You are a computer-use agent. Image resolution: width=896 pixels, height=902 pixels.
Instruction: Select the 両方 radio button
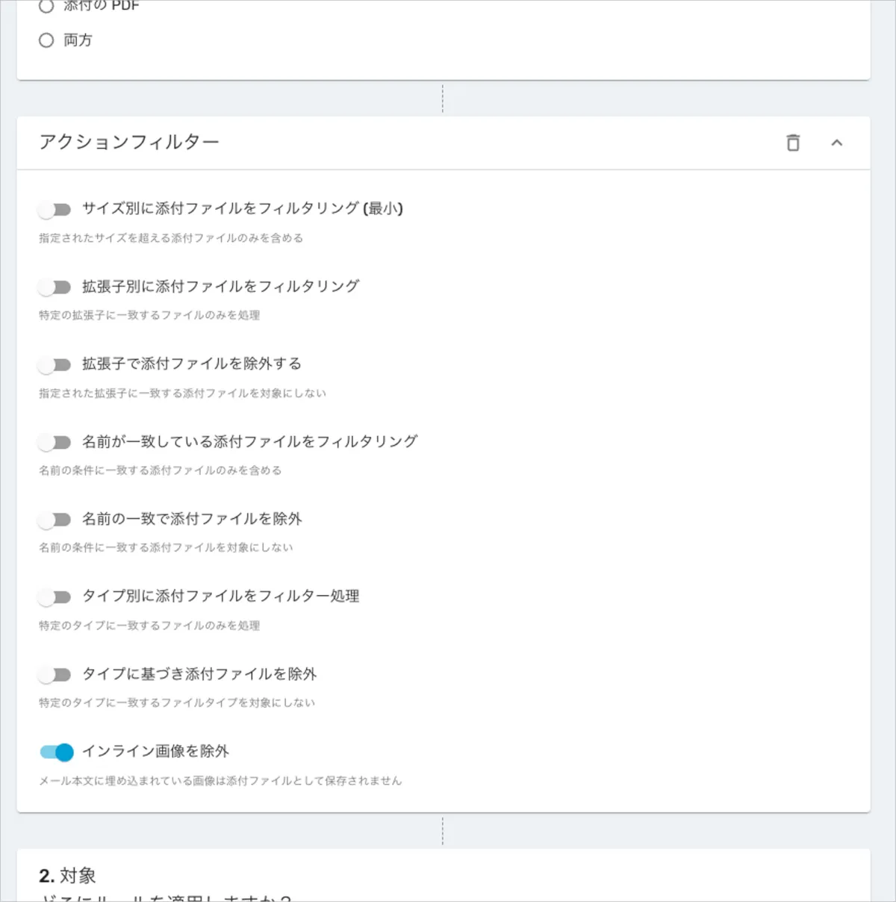(46, 40)
